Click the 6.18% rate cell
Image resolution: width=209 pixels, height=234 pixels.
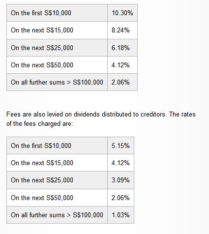point(122,48)
